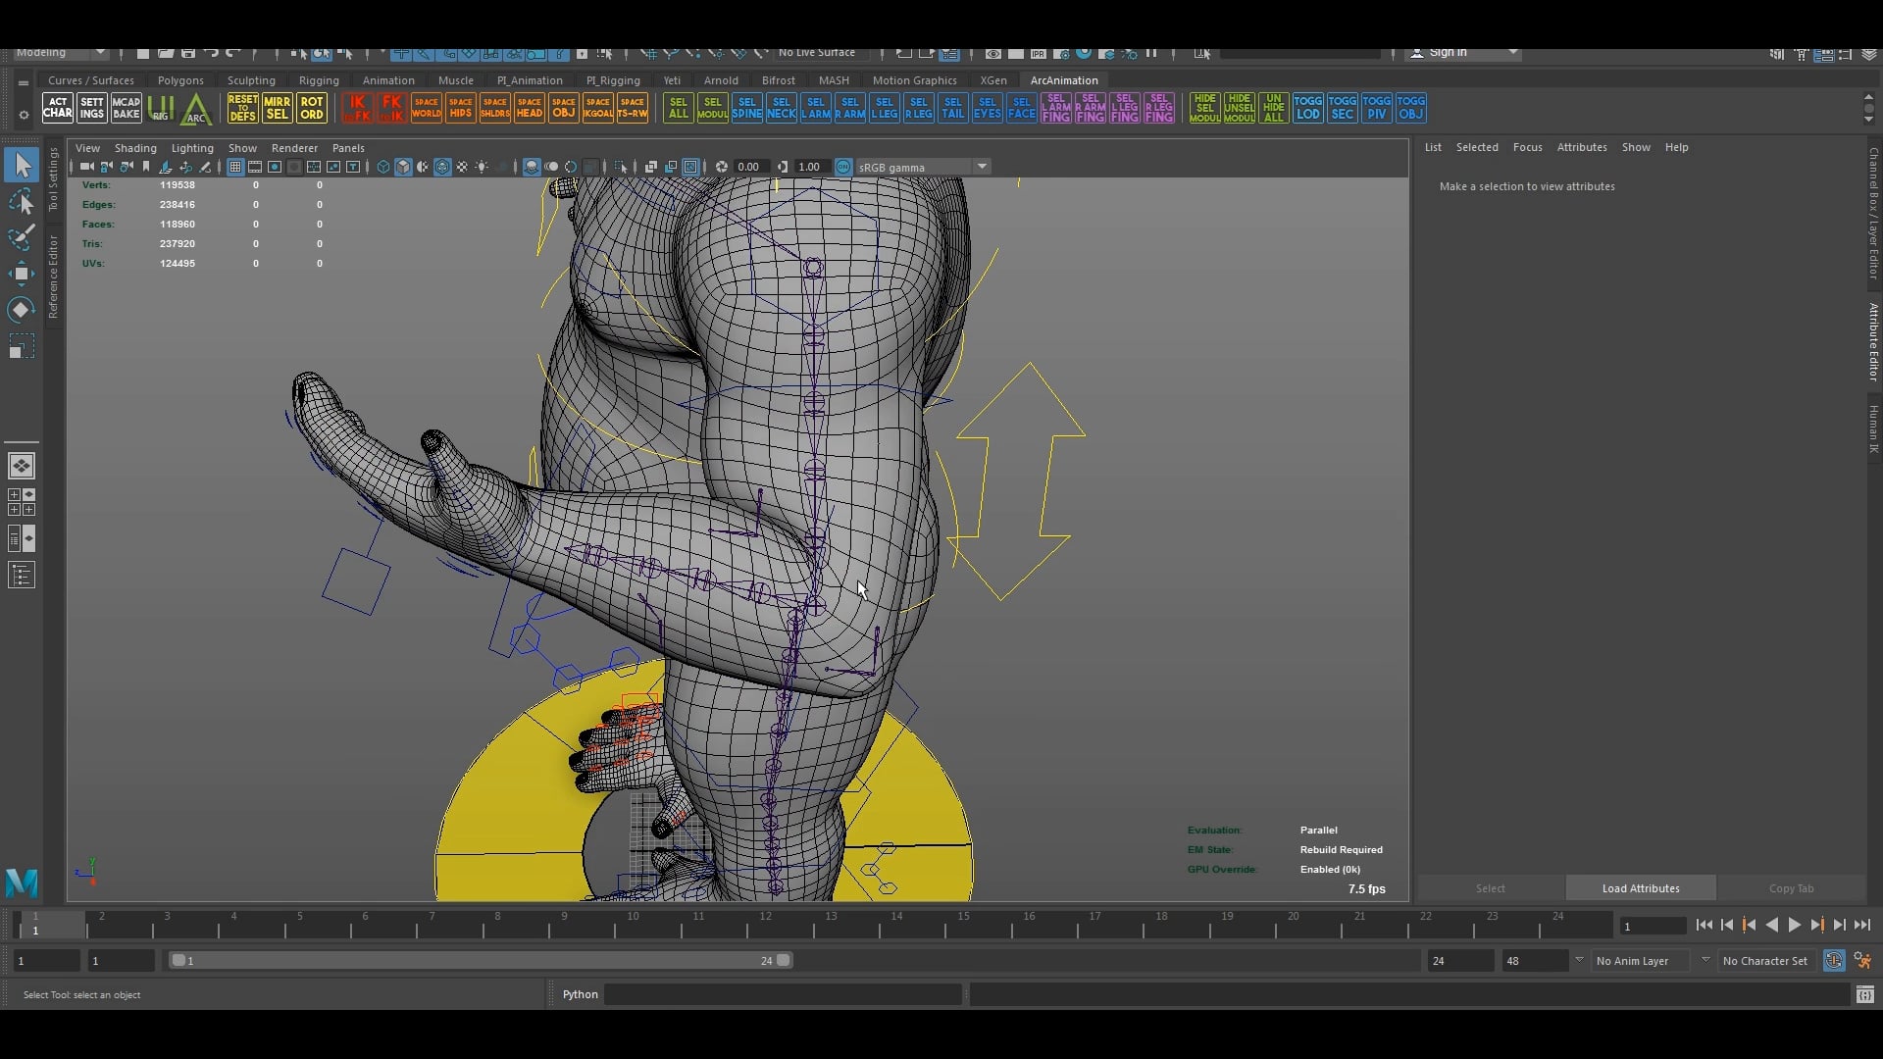
Task: Open the Modeling menu set dropdown
Action: point(61,52)
